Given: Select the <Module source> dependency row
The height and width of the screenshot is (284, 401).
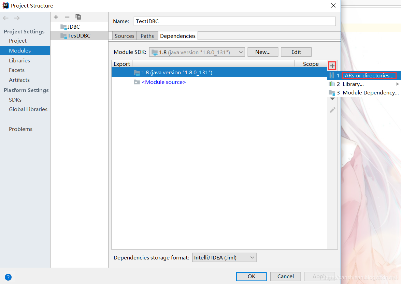Looking at the screenshot, I should tap(219, 82).
